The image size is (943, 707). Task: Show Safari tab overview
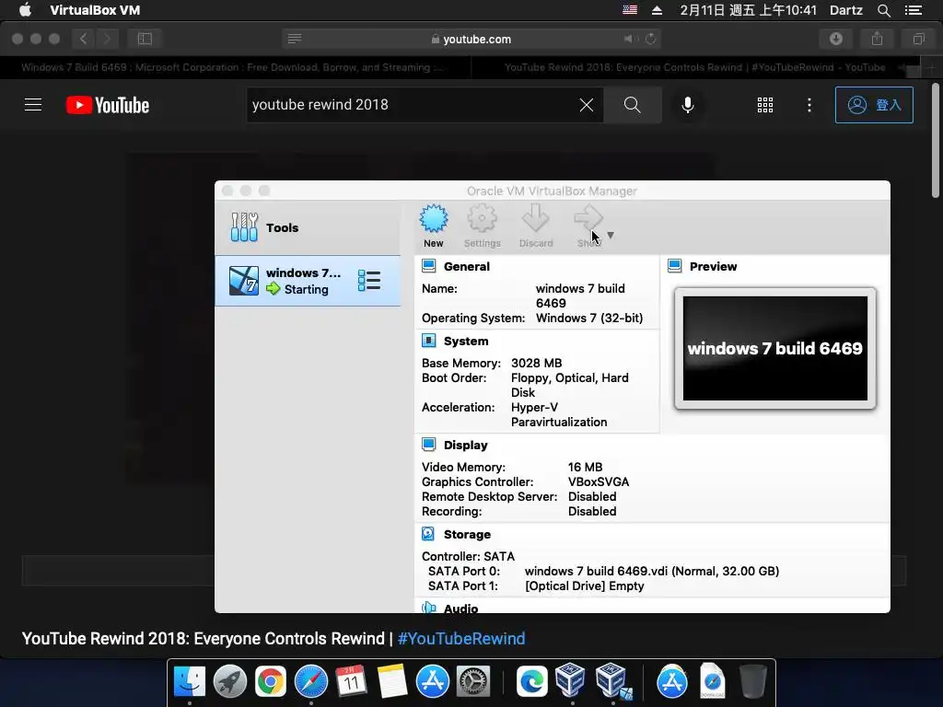tap(918, 39)
